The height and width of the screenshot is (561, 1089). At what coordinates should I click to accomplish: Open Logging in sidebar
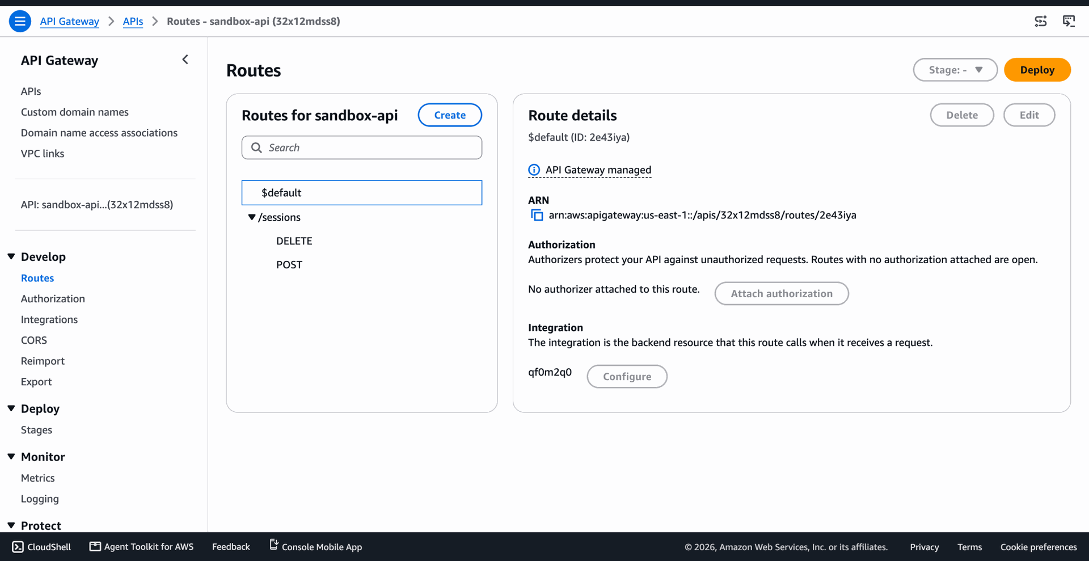click(x=40, y=499)
